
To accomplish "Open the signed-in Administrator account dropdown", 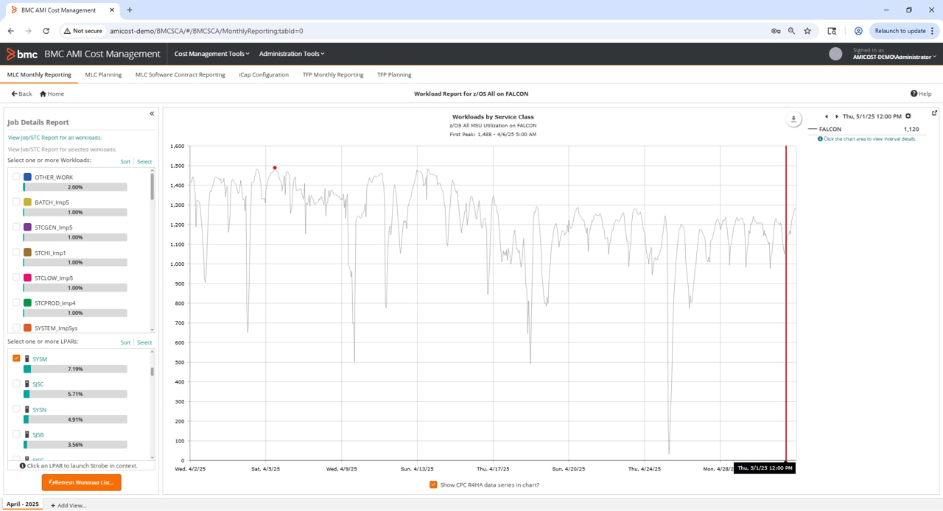I will point(894,57).
